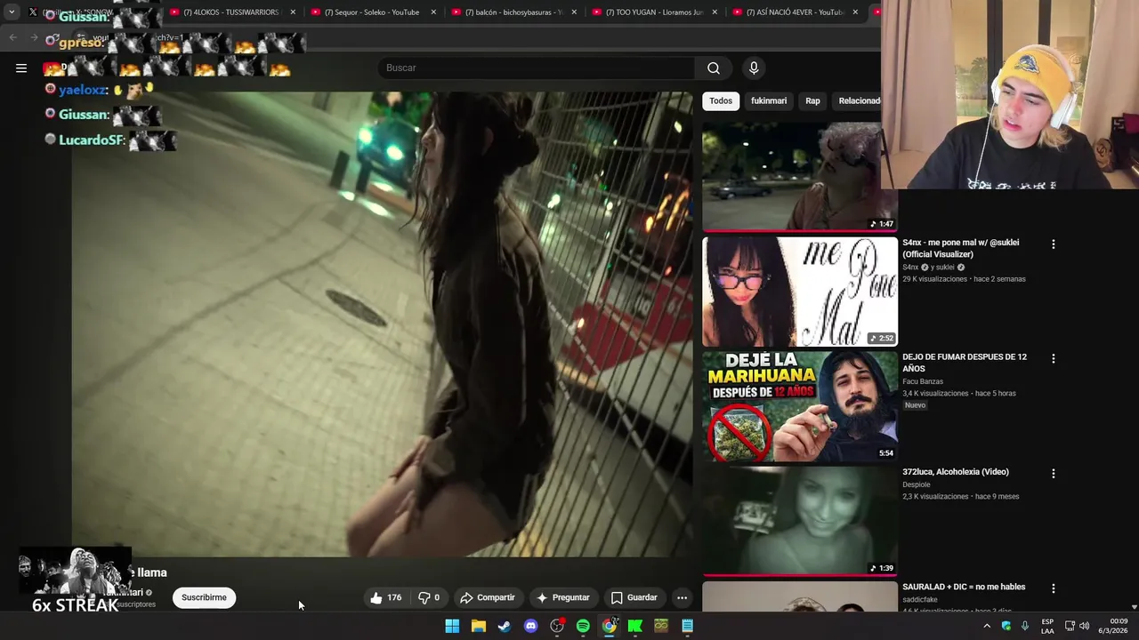Go back with browser back arrow

pyautogui.click(x=12, y=38)
